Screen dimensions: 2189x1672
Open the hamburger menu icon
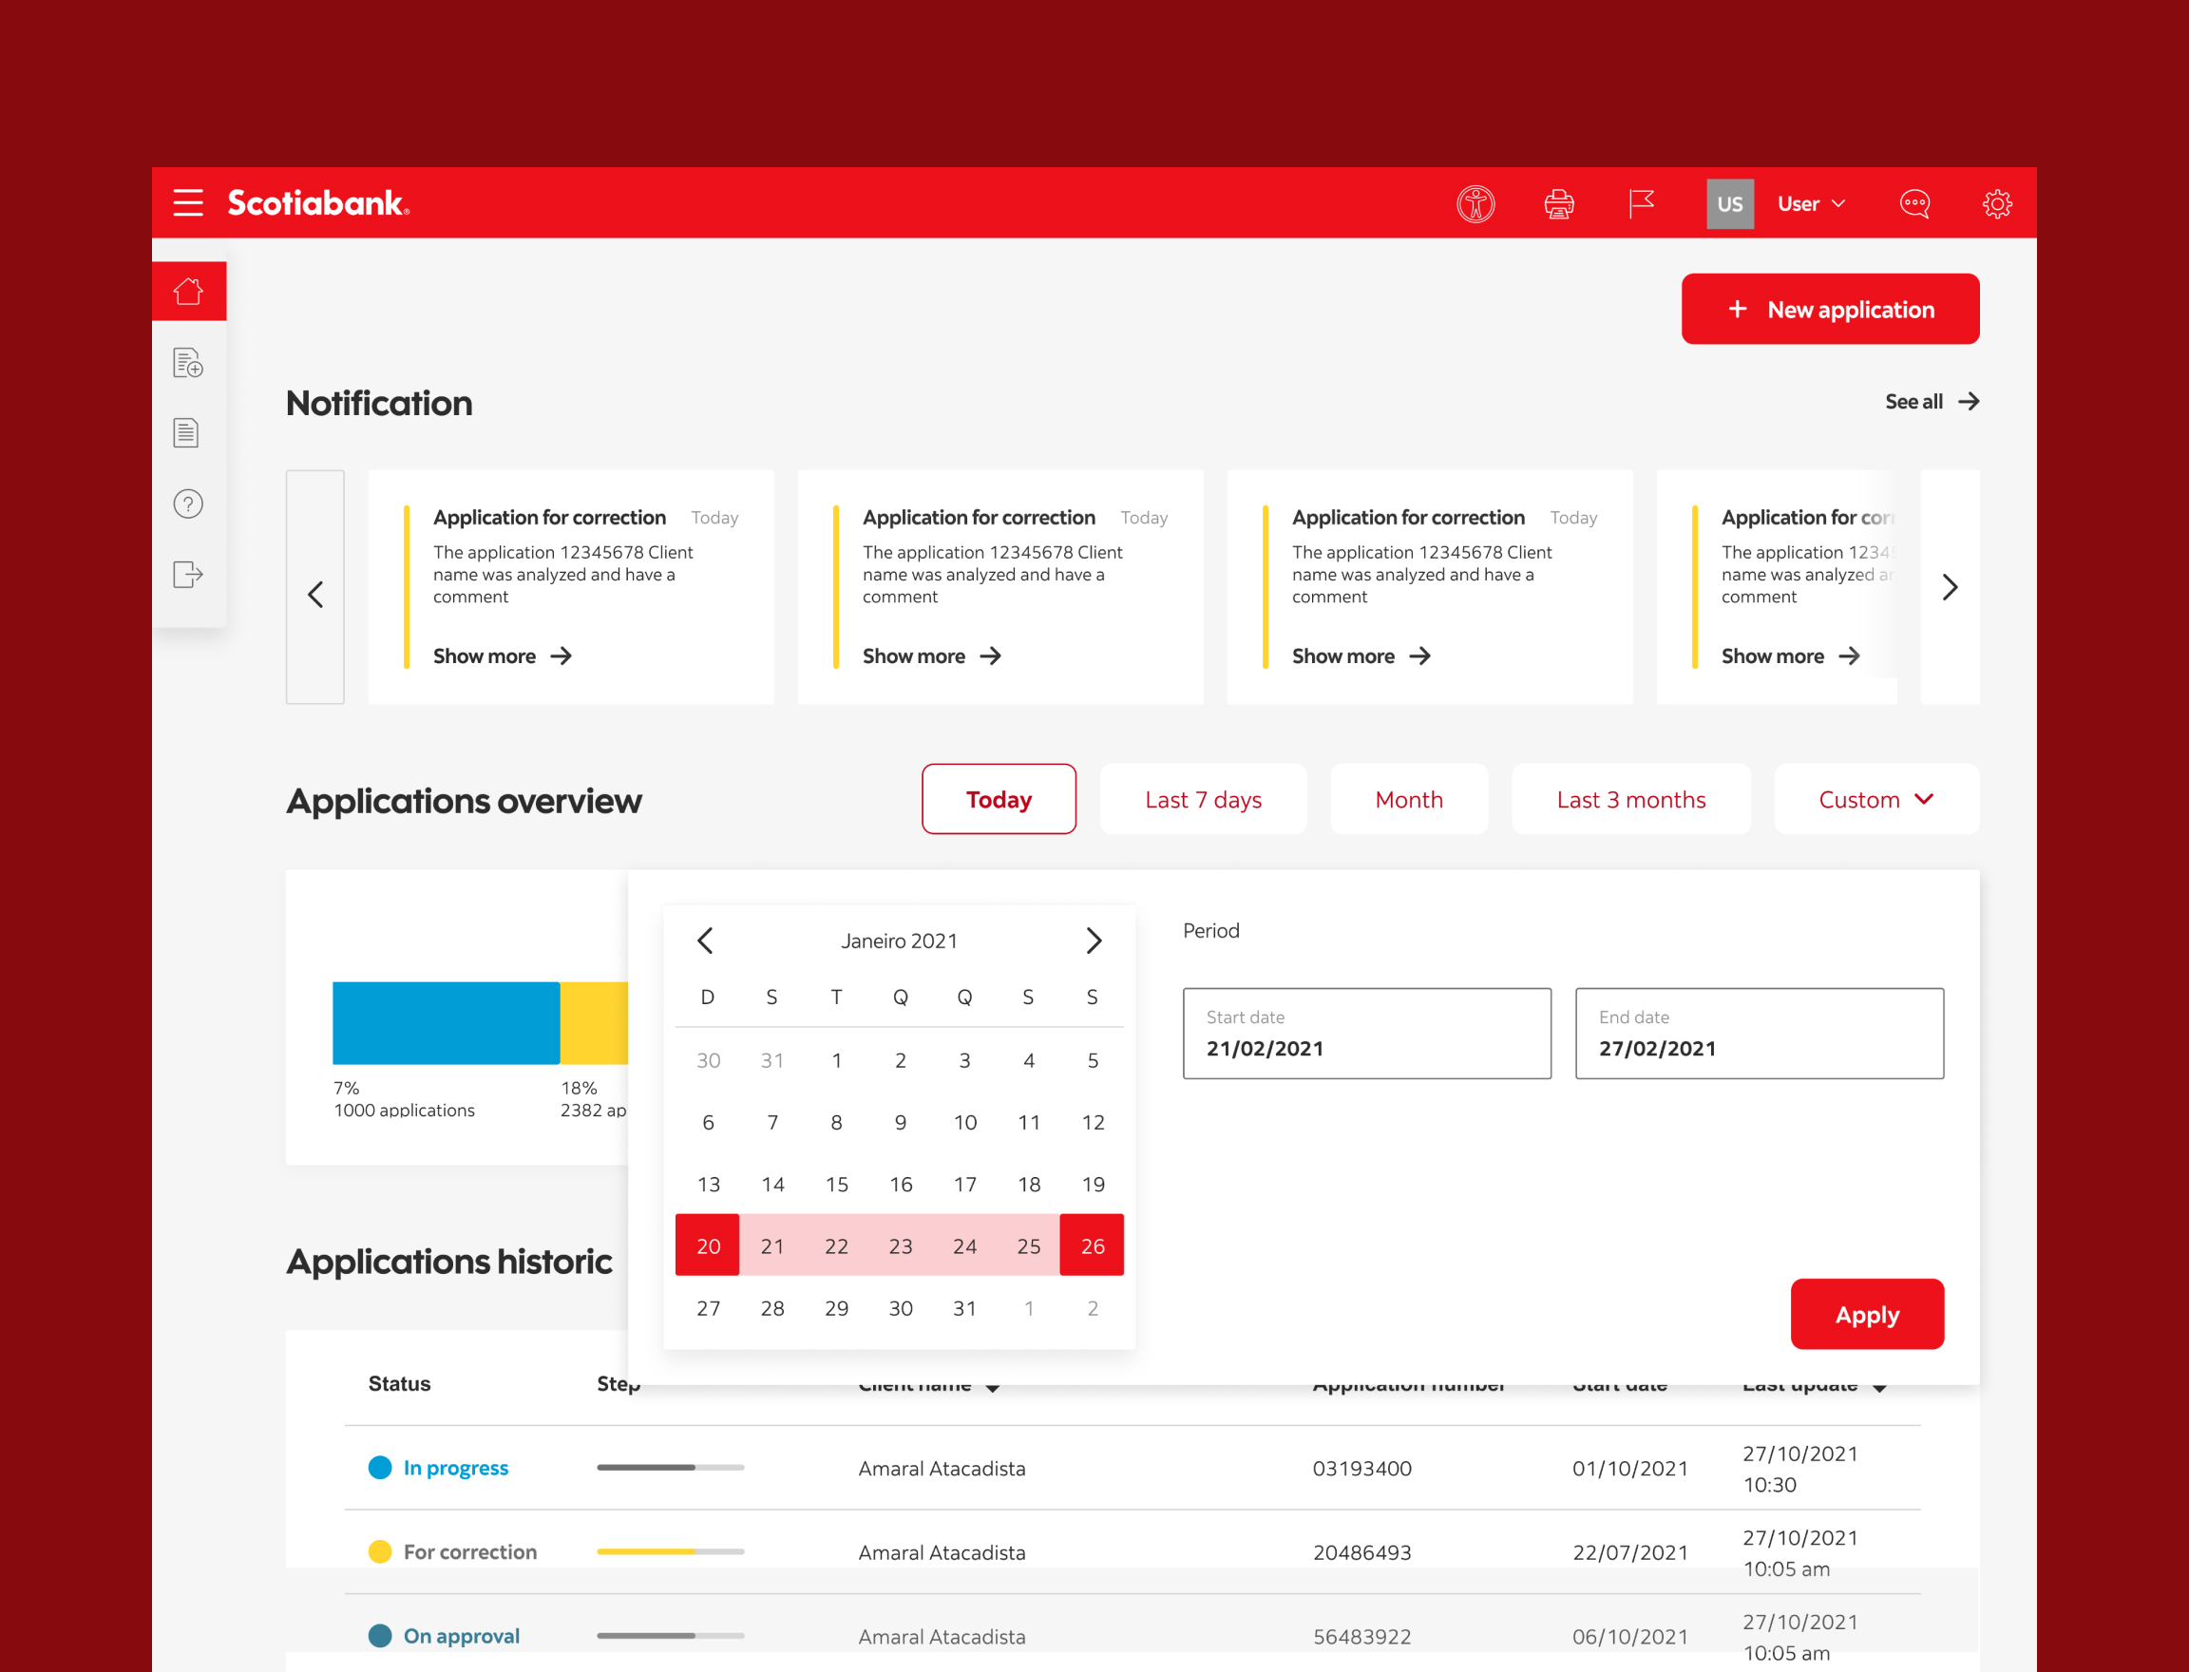[187, 203]
